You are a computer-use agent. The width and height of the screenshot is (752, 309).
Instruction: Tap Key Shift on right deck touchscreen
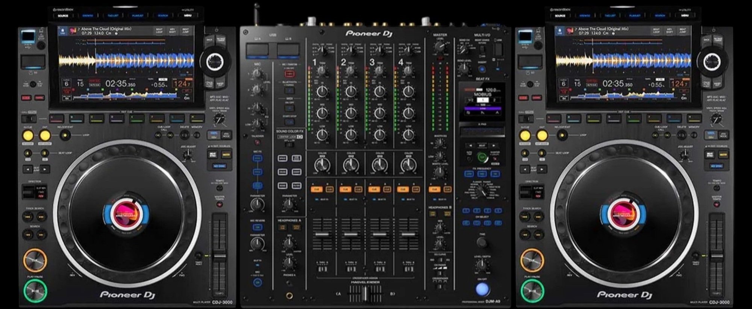pos(669,31)
